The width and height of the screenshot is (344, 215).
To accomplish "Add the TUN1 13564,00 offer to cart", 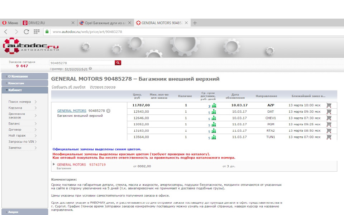I will click(x=329, y=137).
